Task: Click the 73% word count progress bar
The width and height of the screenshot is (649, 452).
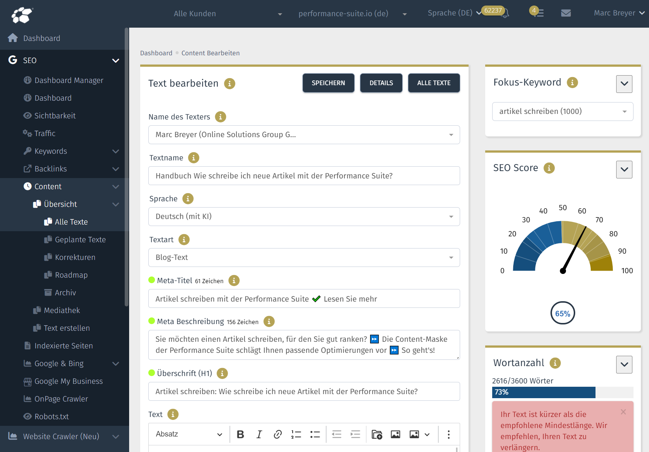Action: (x=563, y=392)
